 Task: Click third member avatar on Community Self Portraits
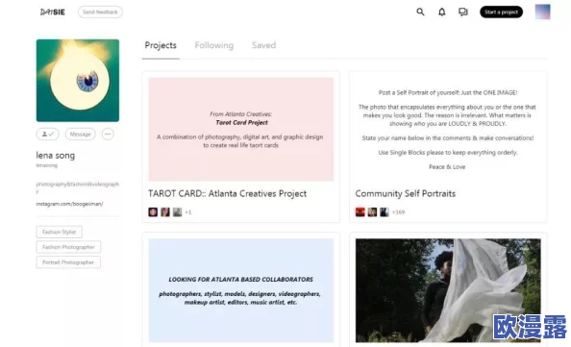[385, 211]
